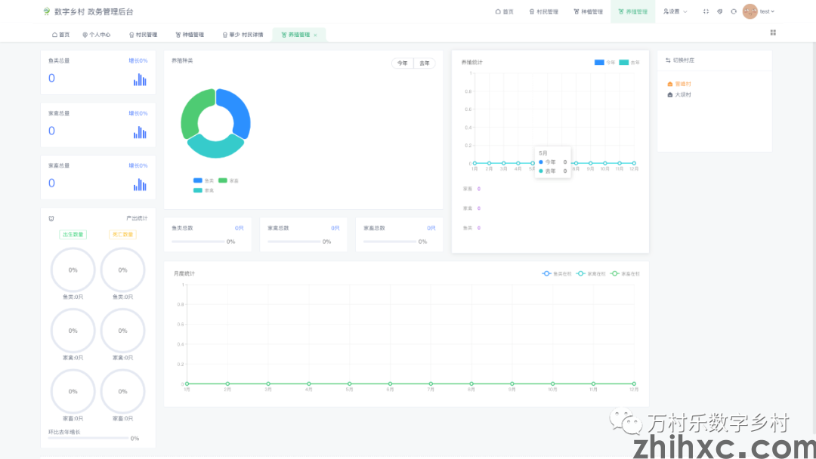Toggle fullscreen with the expand icon
This screenshot has width=816, height=459.
click(x=706, y=11)
